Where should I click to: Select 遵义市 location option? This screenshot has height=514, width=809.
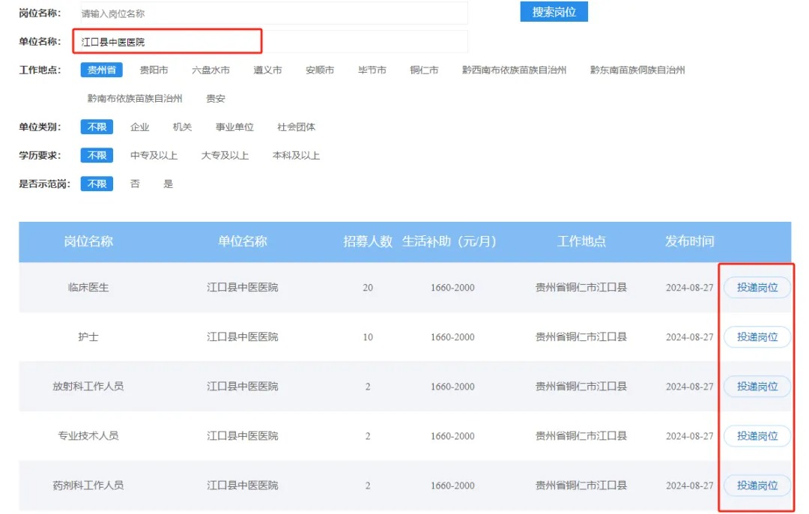coord(267,70)
